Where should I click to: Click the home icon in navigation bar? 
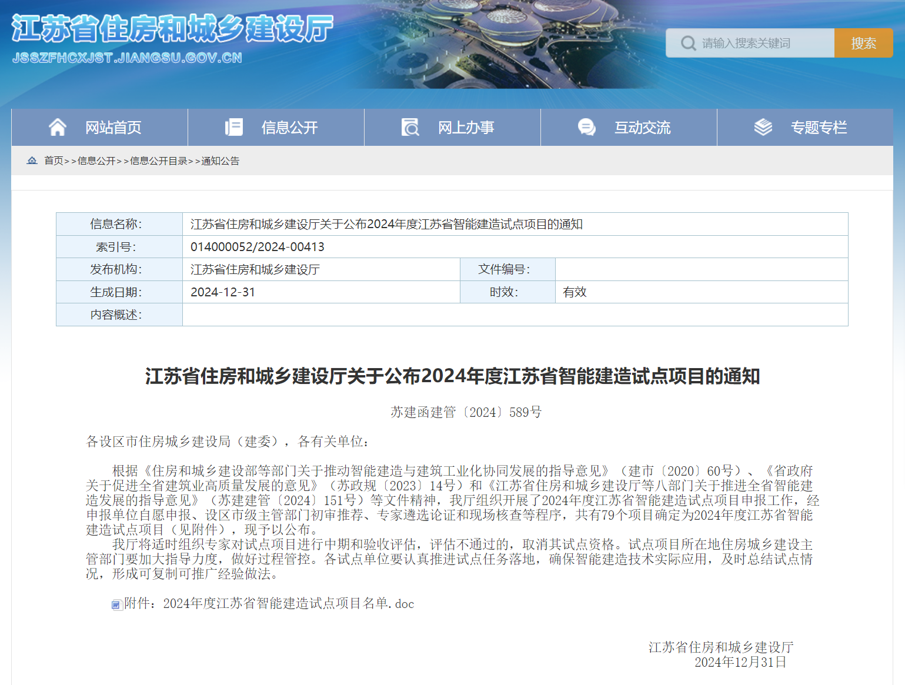58,127
